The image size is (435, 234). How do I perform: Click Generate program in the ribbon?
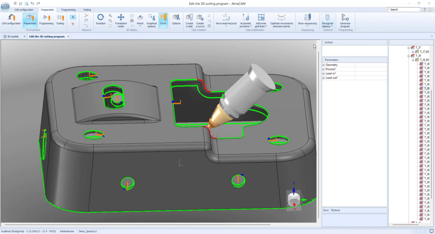tap(345, 20)
